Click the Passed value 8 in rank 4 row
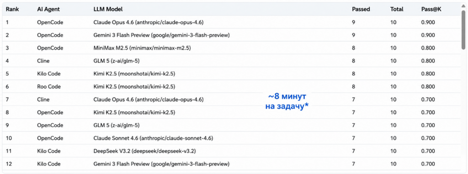The image size is (468, 174). pyautogui.click(x=353, y=61)
